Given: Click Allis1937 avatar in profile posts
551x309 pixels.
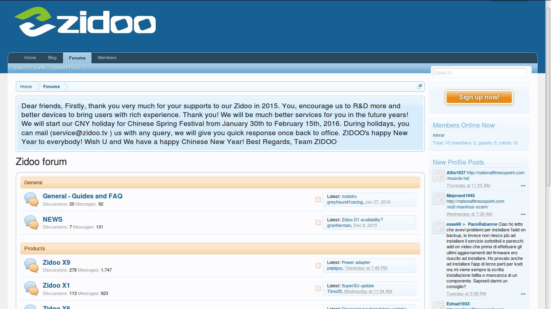Looking at the screenshot, I should coord(438,176).
